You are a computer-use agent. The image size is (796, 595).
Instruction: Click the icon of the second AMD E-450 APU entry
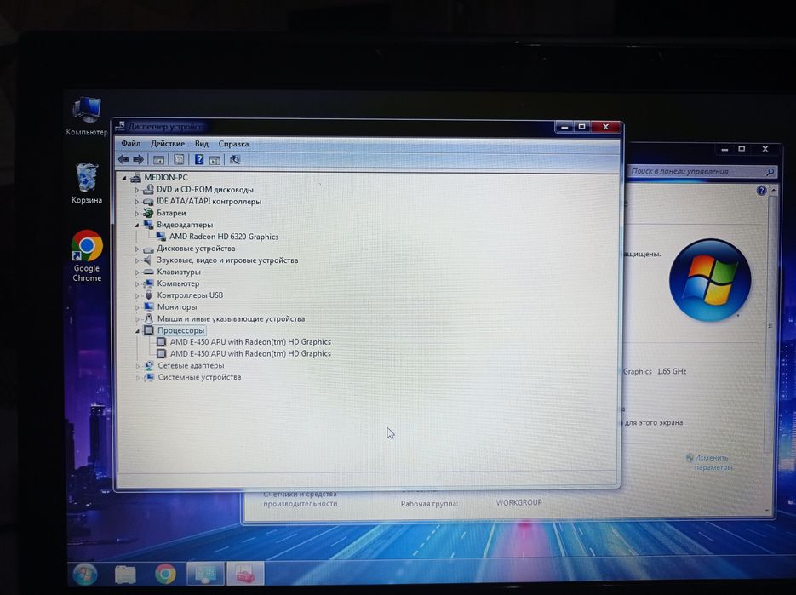162,353
